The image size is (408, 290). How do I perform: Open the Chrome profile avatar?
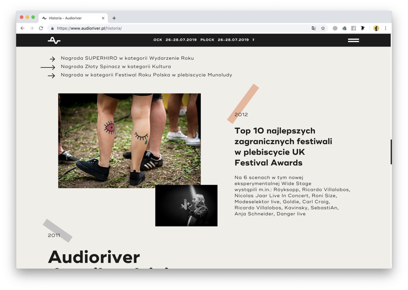click(x=376, y=28)
